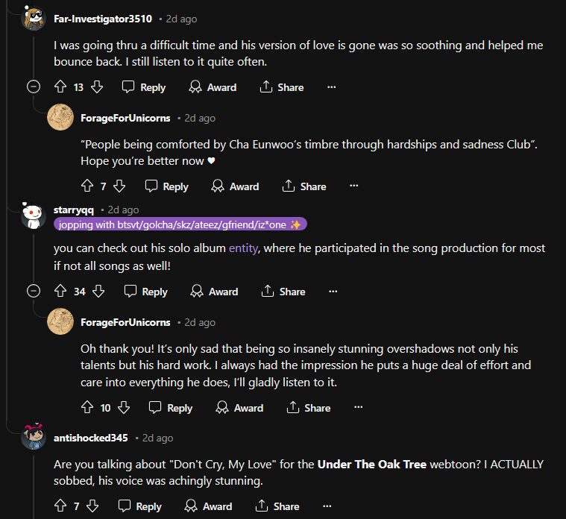This screenshot has width=566, height=519.
Task: Downvote antishocked345's comment
Action: [x=93, y=506]
